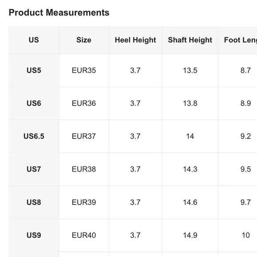Select the US column header
The width and height of the screenshot is (257, 257).
click(x=34, y=40)
